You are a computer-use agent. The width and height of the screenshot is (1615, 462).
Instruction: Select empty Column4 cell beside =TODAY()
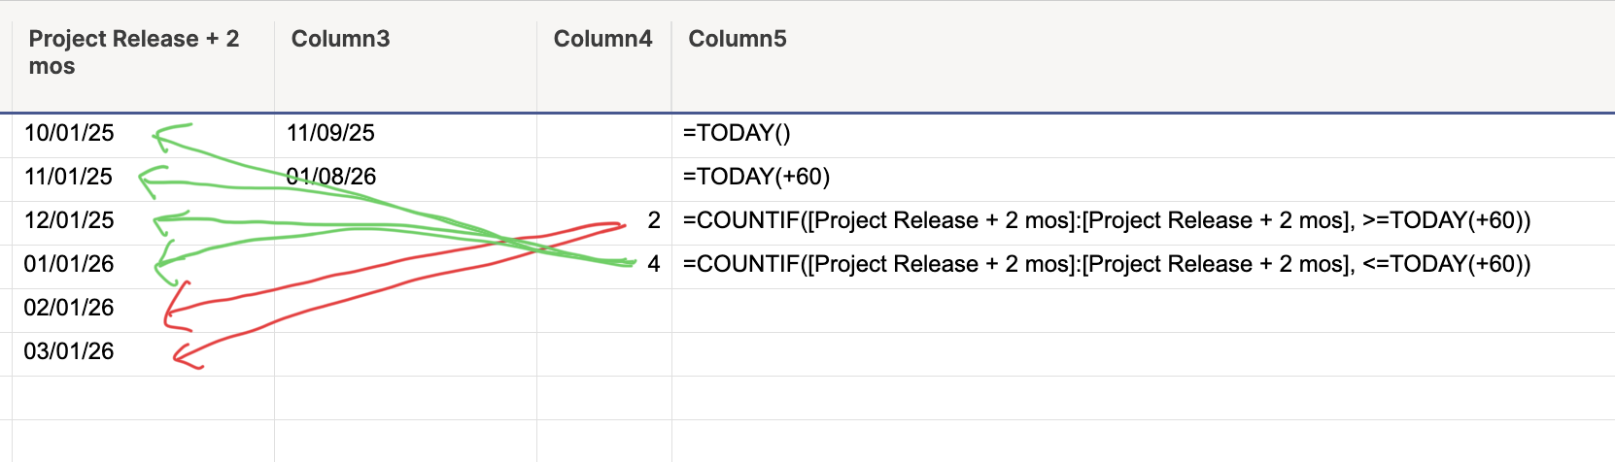pyautogui.click(x=603, y=136)
